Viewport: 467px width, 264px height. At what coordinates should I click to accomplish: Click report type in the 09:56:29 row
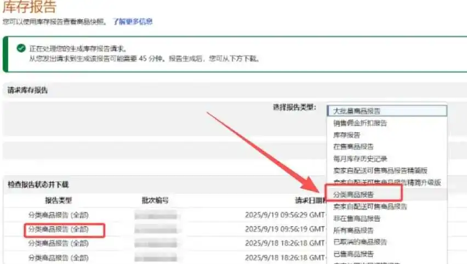pos(58,215)
